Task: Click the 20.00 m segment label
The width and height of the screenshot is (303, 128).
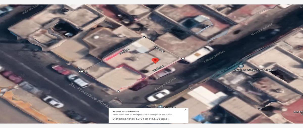Action: 159,49
